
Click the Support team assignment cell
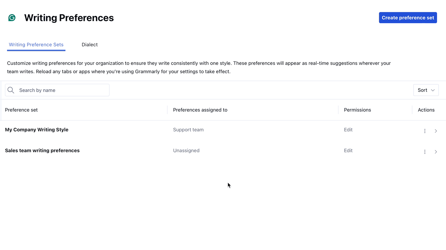tap(188, 130)
